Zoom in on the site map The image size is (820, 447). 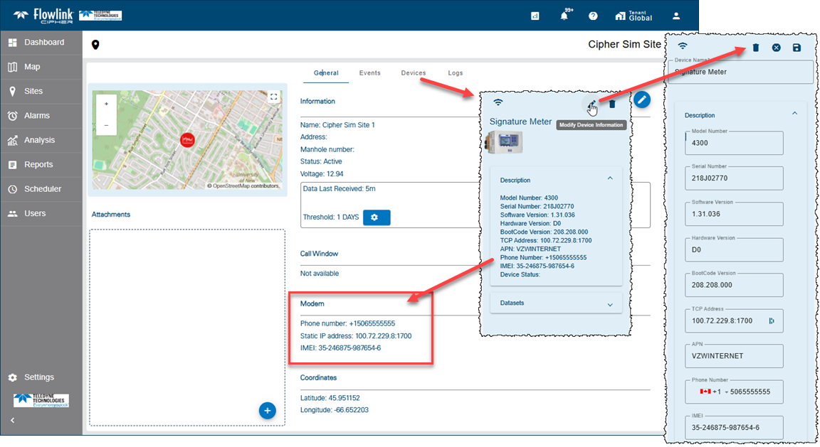(x=106, y=104)
